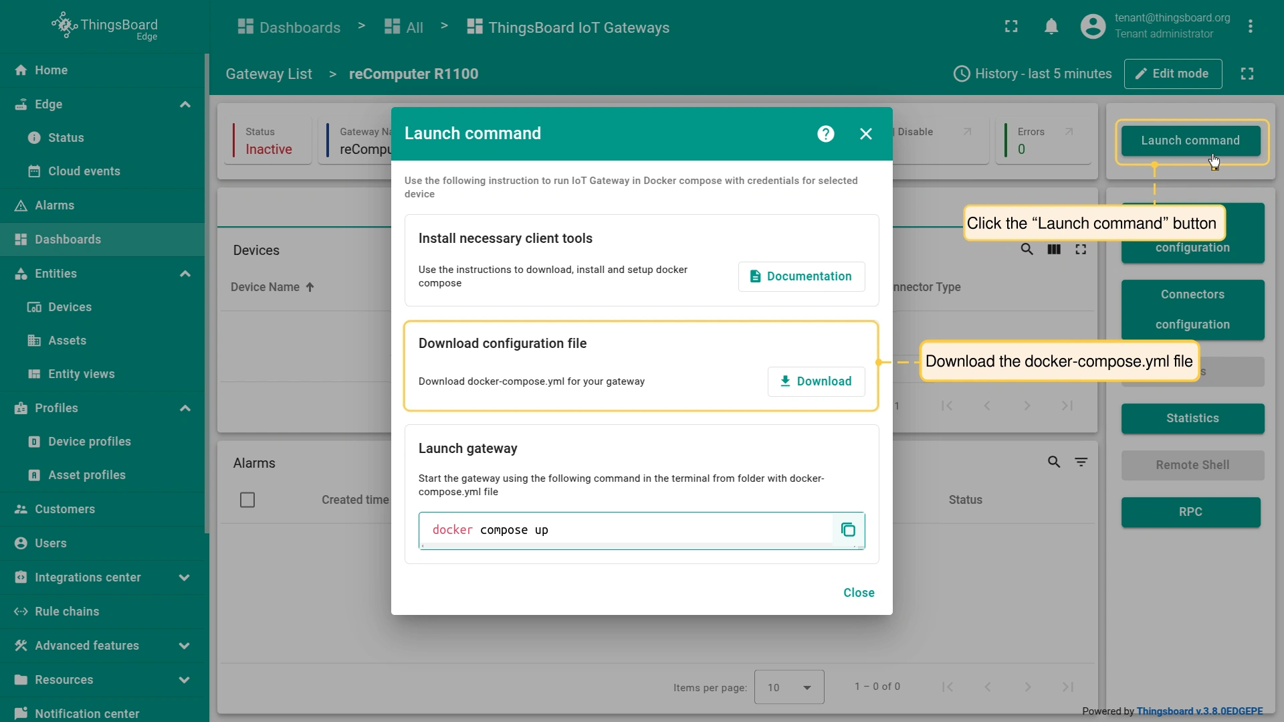Sort by Device Name column header
Screen dimensions: 1284x722
coord(265,287)
